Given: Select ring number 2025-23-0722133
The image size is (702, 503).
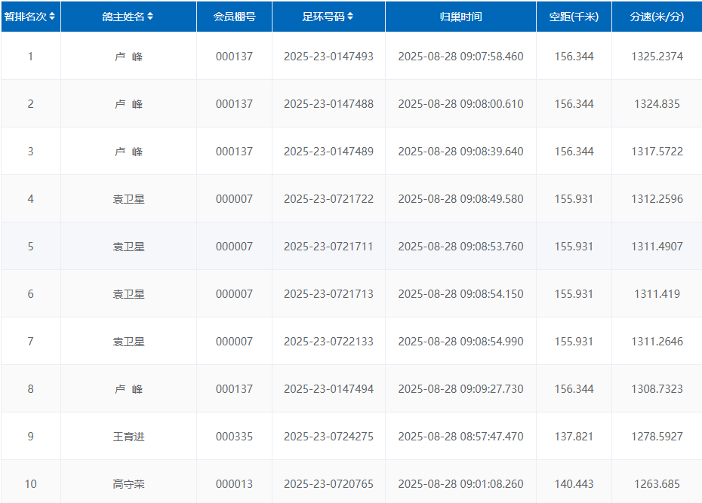Looking at the screenshot, I should 328,342.
